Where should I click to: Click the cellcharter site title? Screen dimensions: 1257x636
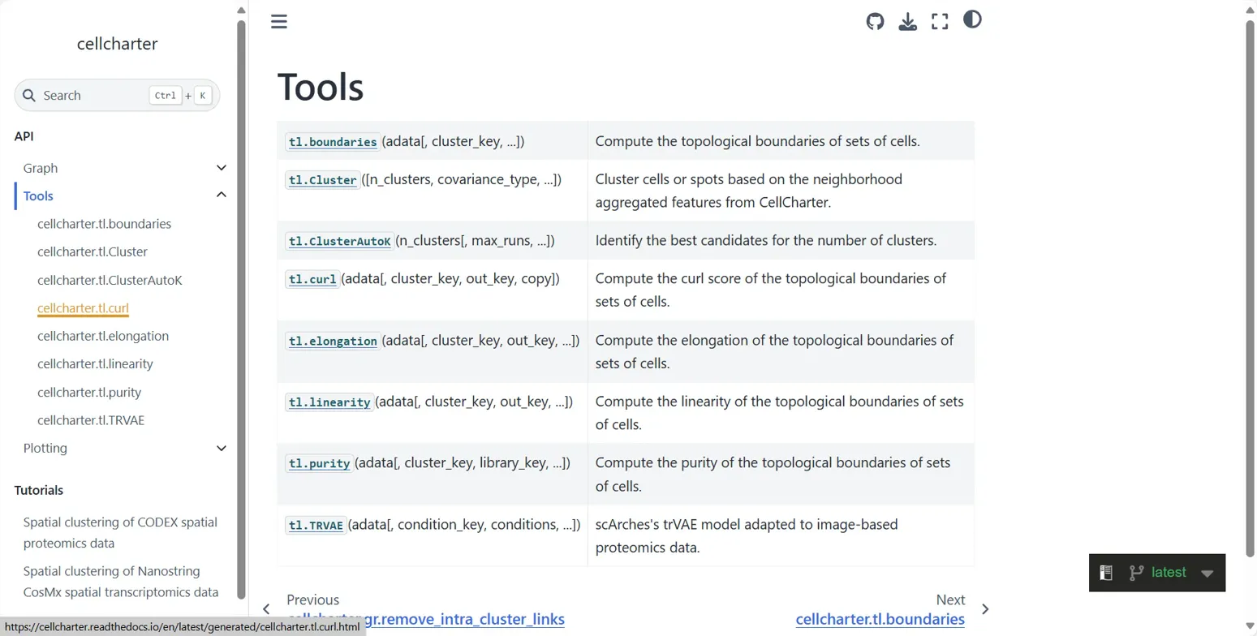coord(118,44)
